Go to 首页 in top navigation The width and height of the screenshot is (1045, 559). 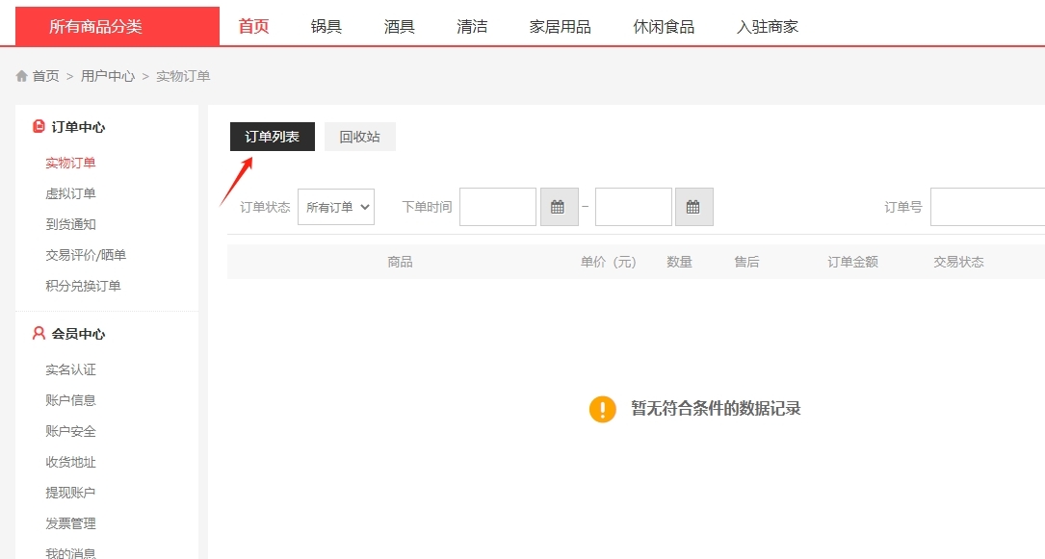[254, 27]
